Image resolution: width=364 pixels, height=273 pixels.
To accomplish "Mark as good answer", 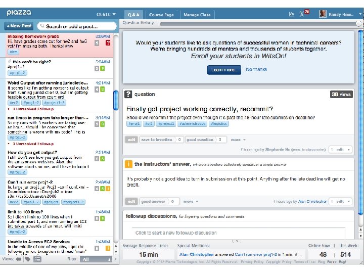I will tap(159, 201).
